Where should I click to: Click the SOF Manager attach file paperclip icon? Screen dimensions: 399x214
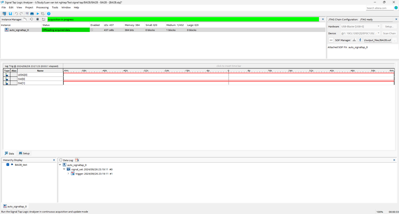pos(360,40)
